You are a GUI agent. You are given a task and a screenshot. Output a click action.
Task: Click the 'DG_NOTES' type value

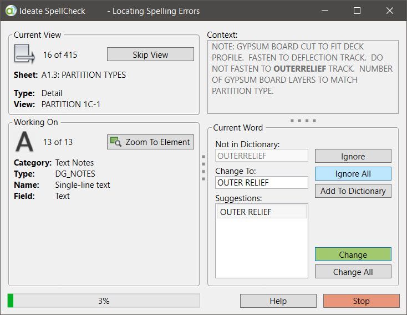pyautogui.click(x=75, y=174)
